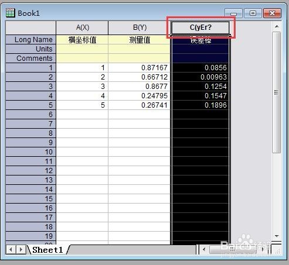Screen dimensions: 289x265
Task: Select error cell 0.1547
Action: click(x=200, y=96)
